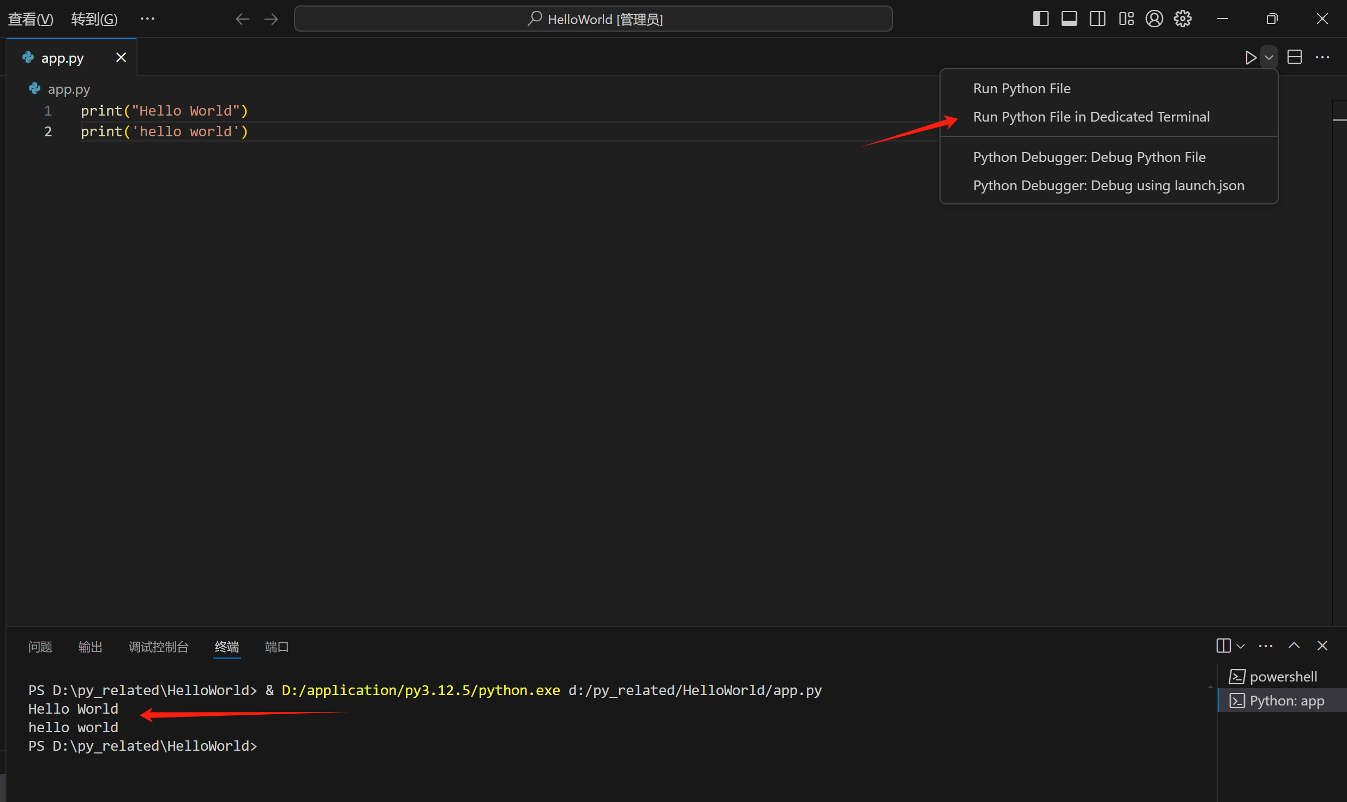This screenshot has height=802, width=1347.
Task: Open the Accounts icon in title bar
Action: tap(1154, 19)
